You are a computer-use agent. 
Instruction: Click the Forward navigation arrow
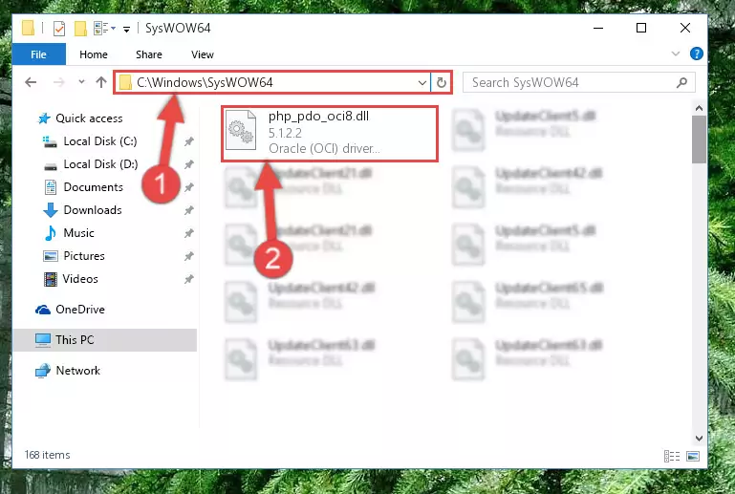click(59, 82)
